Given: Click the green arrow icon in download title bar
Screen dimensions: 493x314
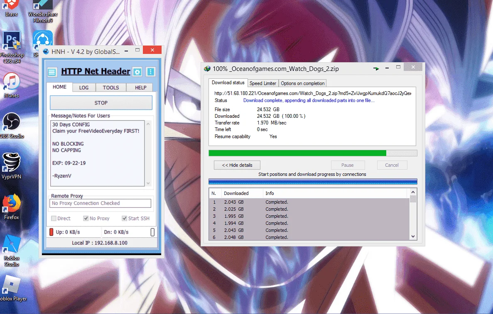Looking at the screenshot, I should (x=376, y=68).
